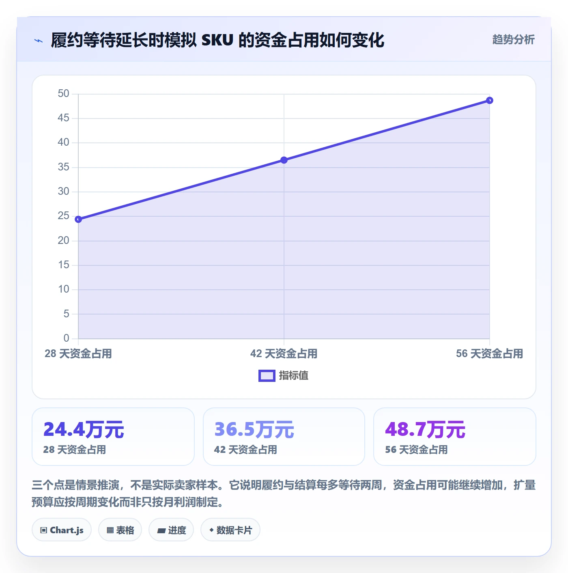Click the 42 天资金占用 caption under 36.5万元
This screenshot has height=573, width=568.
(245, 450)
